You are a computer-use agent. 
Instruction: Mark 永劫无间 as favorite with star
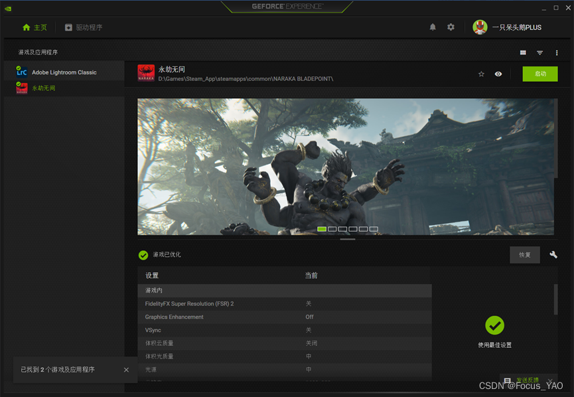pyautogui.click(x=481, y=74)
